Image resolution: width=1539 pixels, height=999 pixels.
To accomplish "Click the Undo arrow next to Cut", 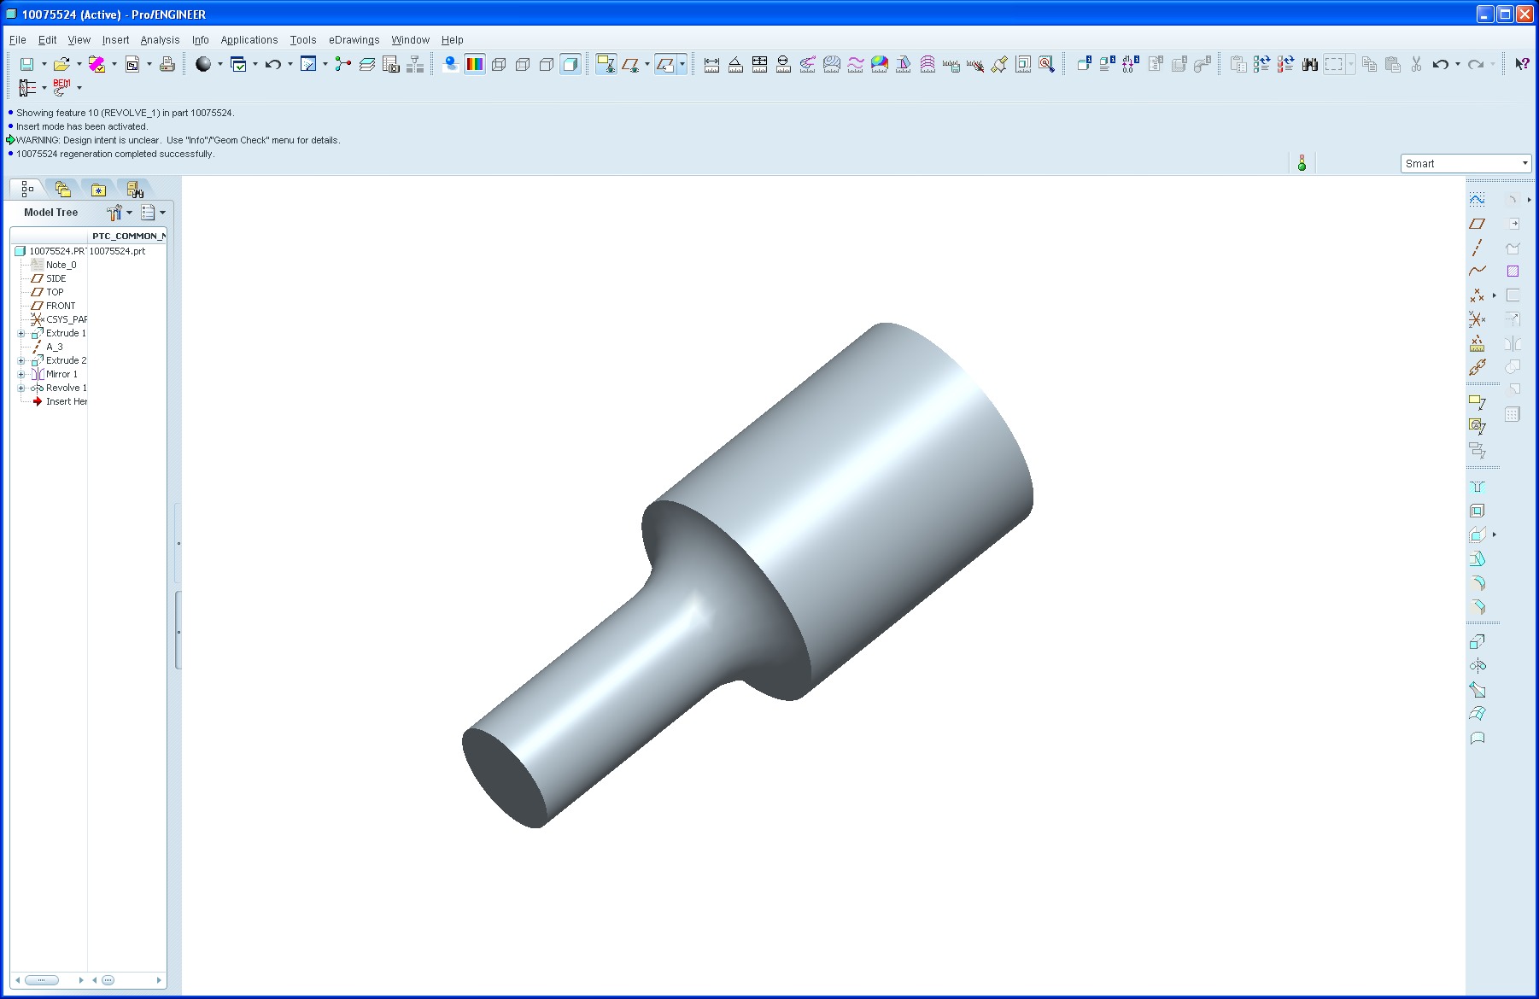I will pyautogui.click(x=1441, y=64).
